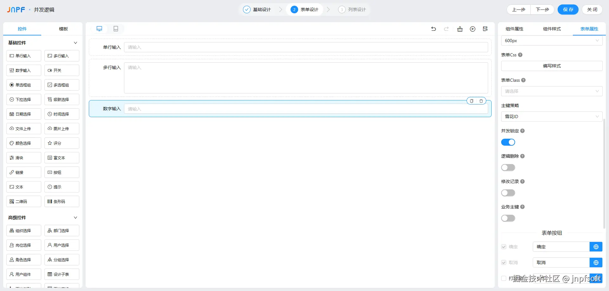
Task: Click the 关闭 button
Action: (x=592, y=9)
